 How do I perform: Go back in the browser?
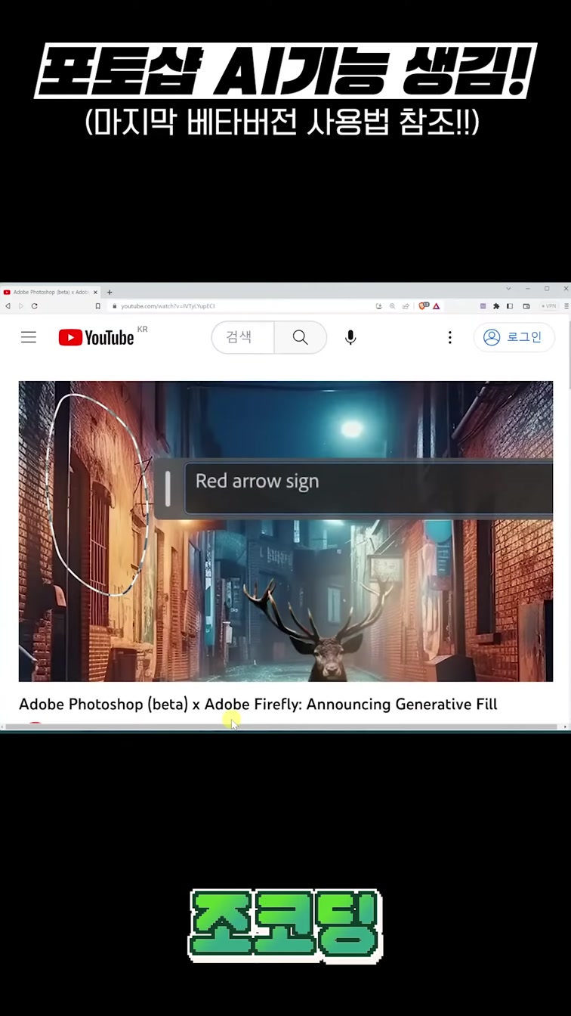[x=8, y=306]
